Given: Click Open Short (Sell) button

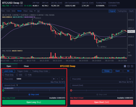Looking at the screenshot, I should [102, 102].
